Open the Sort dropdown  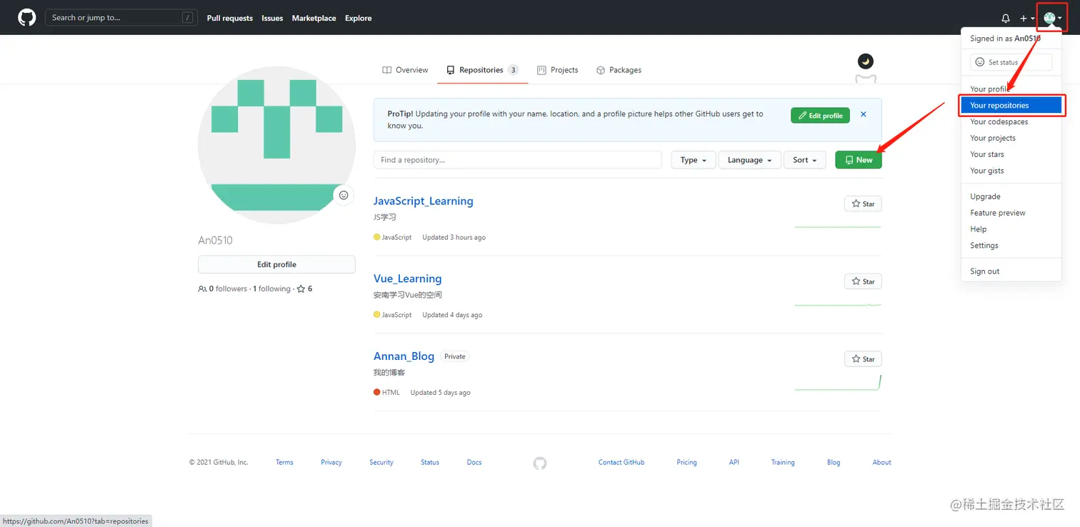[805, 160]
